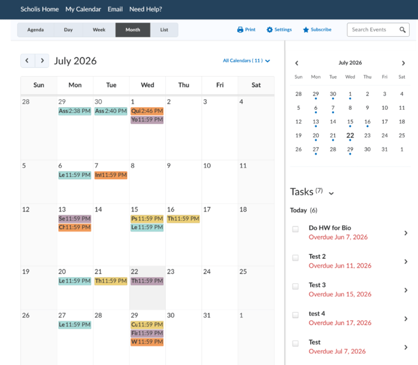Viewport: 418px width, 365px height.
Task: Open purple Yo 11:59 PM event July 1
Action: (x=147, y=120)
